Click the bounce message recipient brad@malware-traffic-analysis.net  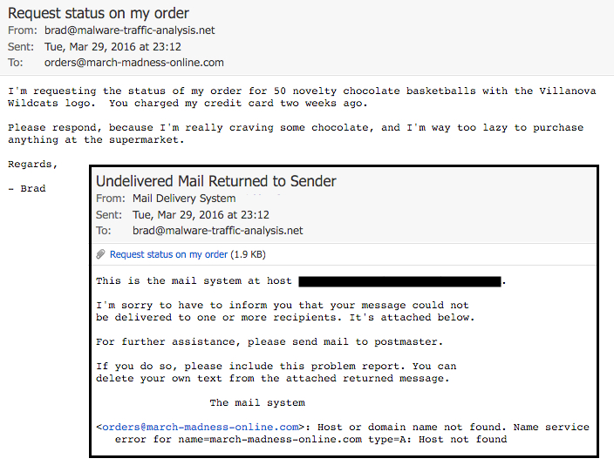pyautogui.click(x=218, y=231)
